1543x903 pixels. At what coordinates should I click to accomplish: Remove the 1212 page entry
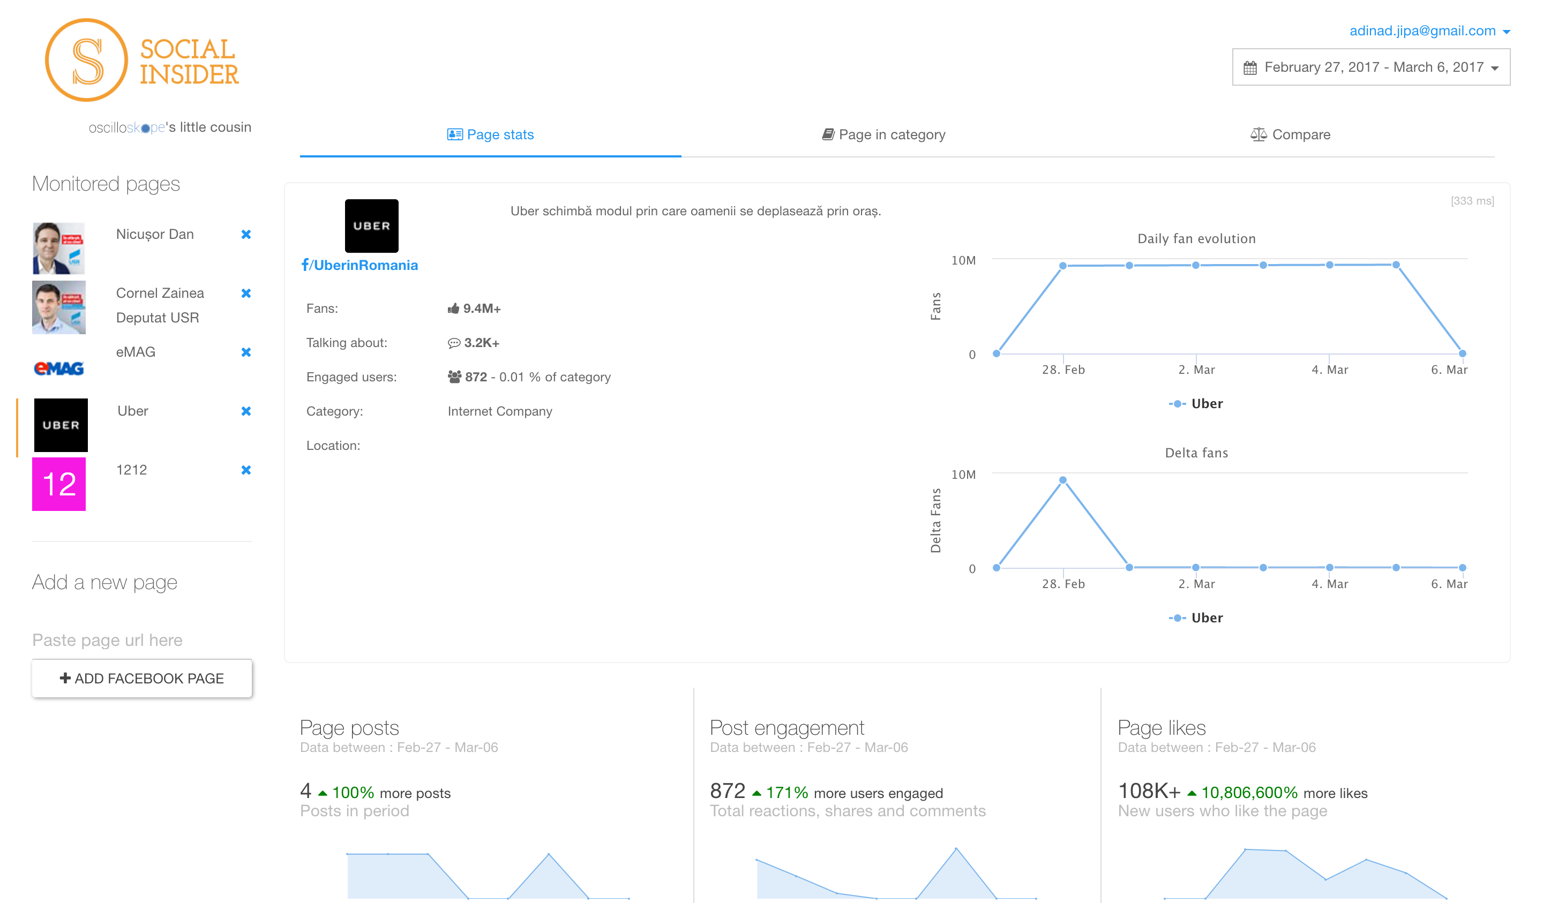[x=246, y=470]
